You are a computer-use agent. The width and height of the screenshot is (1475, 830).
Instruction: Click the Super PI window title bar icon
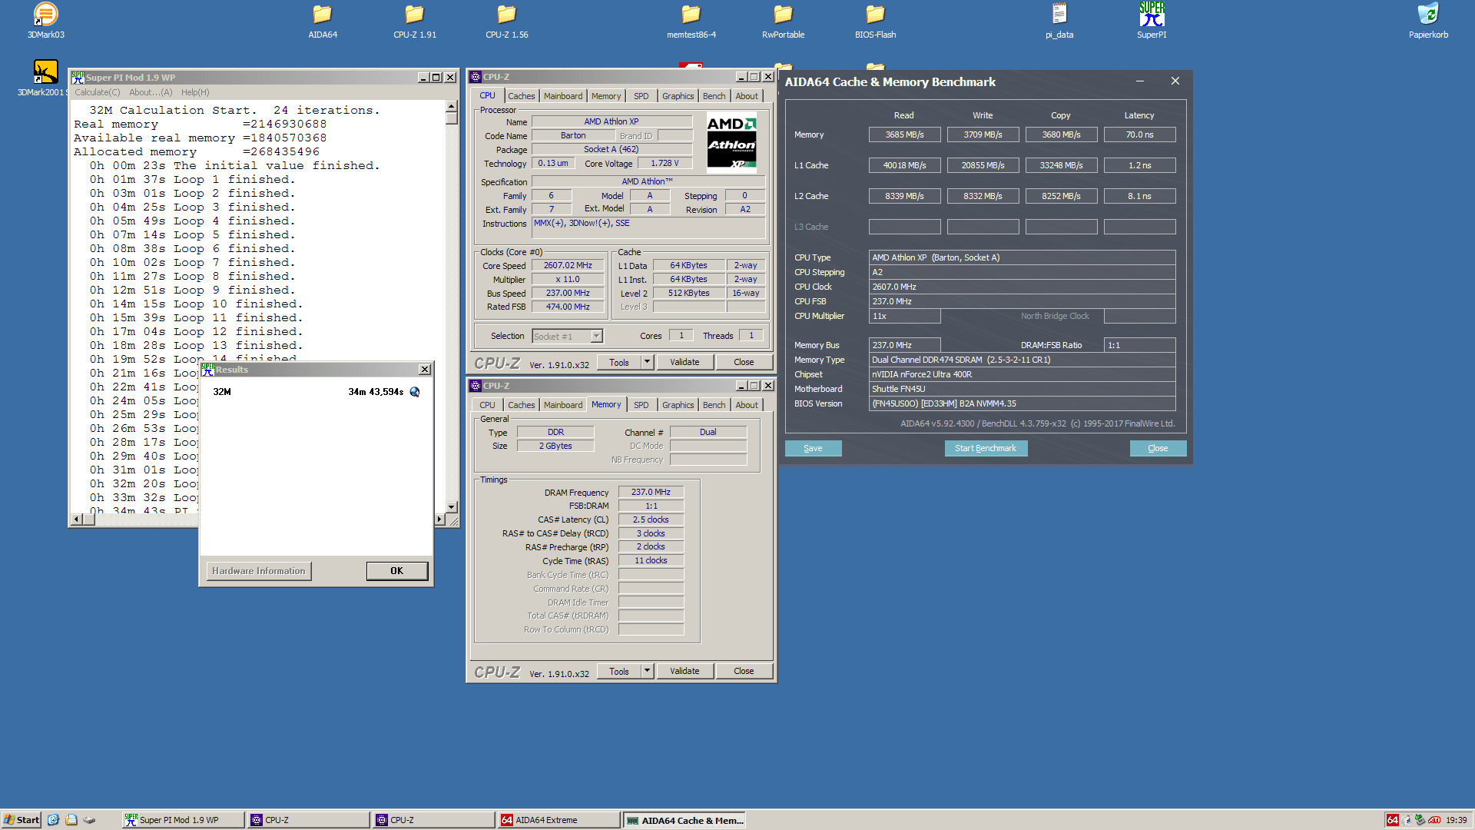[78, 78]
